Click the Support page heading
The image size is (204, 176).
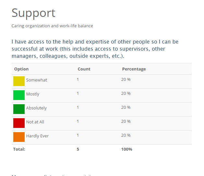(33, 13)
